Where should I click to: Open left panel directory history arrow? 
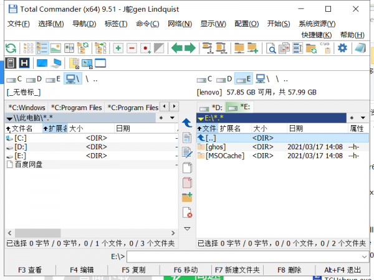pos(172,118)
